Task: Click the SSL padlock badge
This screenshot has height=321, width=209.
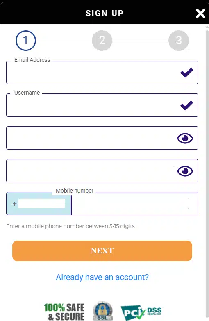Action: pyautogui.click(x=103, y=311)
